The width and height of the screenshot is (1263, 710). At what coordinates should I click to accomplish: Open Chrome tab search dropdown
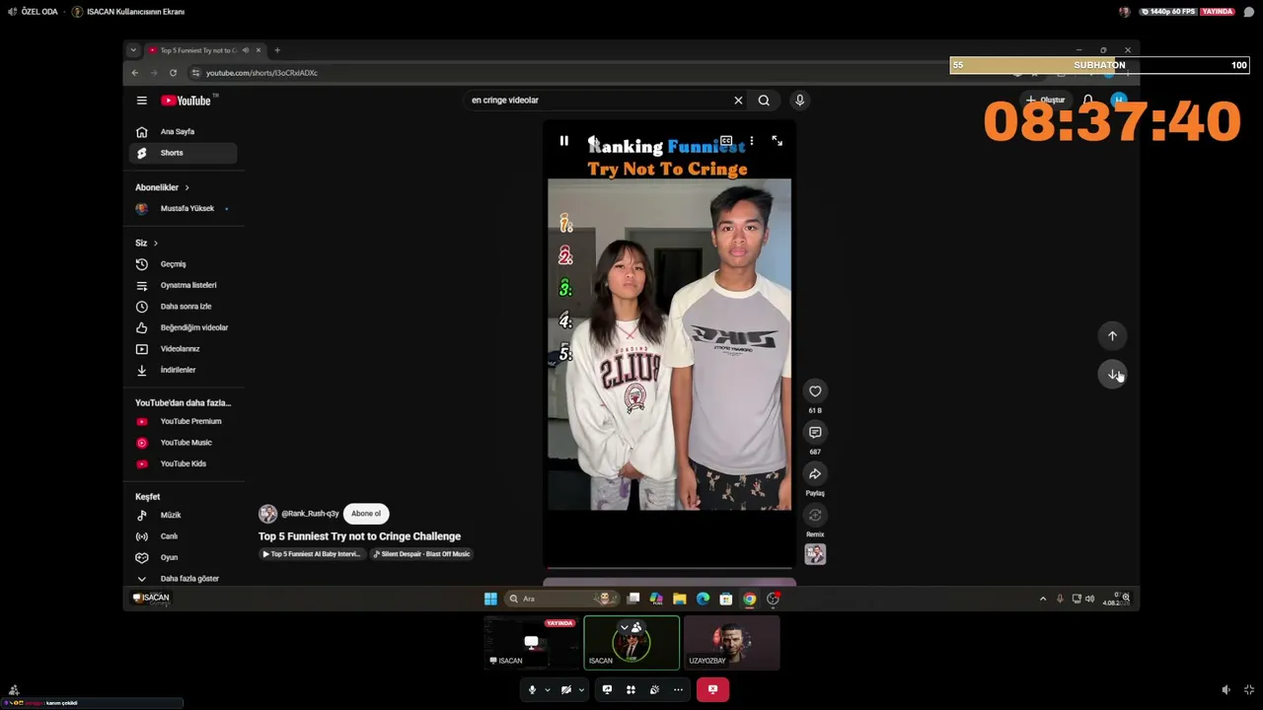pos(133,50)
